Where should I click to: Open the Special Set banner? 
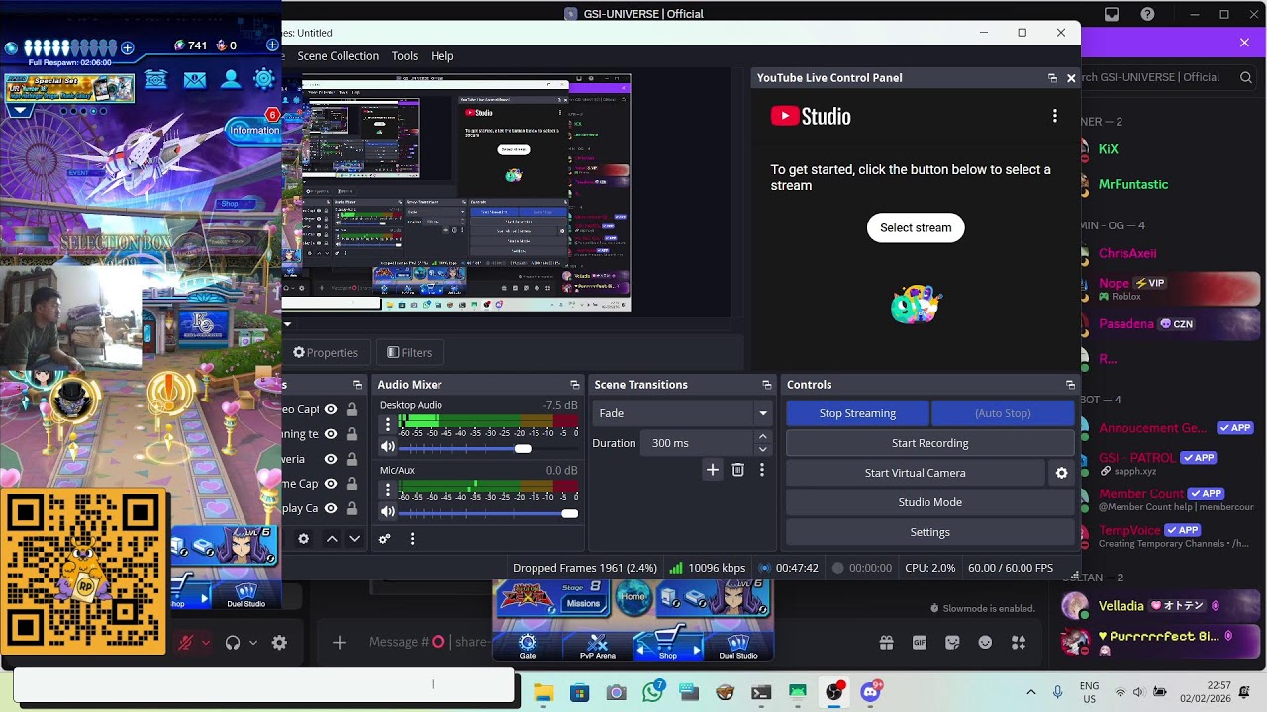69,88
